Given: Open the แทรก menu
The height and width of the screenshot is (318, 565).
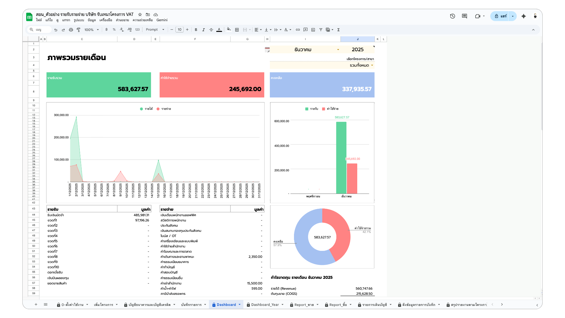Looking at the screenshot, I should pyautogui.click(x=66, y=20).
